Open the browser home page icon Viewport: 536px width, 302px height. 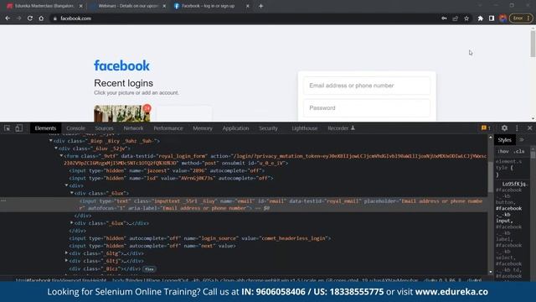pyautogui.click(x=41, y=18)
